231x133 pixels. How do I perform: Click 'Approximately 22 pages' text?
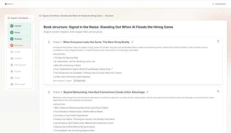tap(62, 81)
